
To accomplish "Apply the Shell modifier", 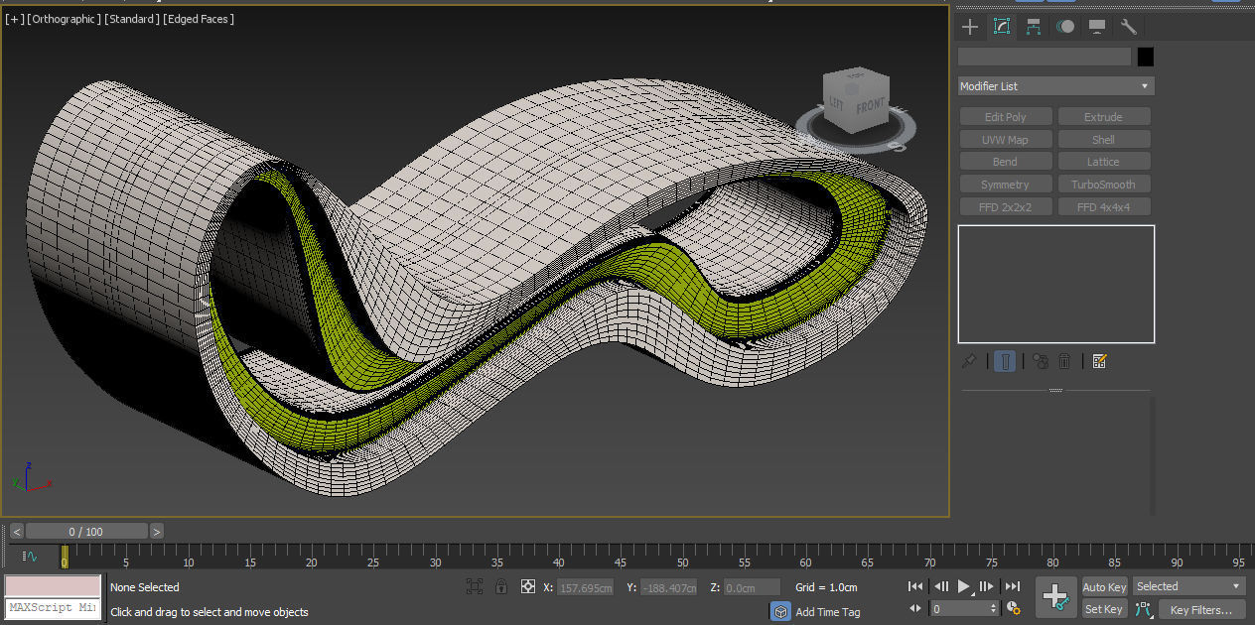I will click(x=1103, y=140).
